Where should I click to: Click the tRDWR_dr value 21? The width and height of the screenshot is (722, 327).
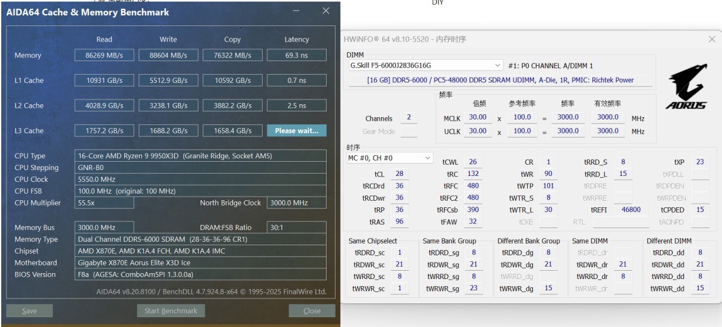[623, 264]
